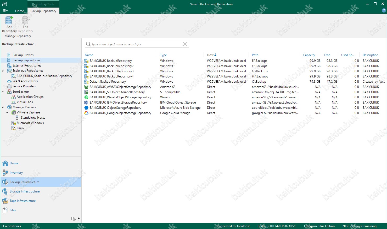Screen dimensions: 387x229
Task: Select WAN Accelerators in tree
Action: (25, 81)
